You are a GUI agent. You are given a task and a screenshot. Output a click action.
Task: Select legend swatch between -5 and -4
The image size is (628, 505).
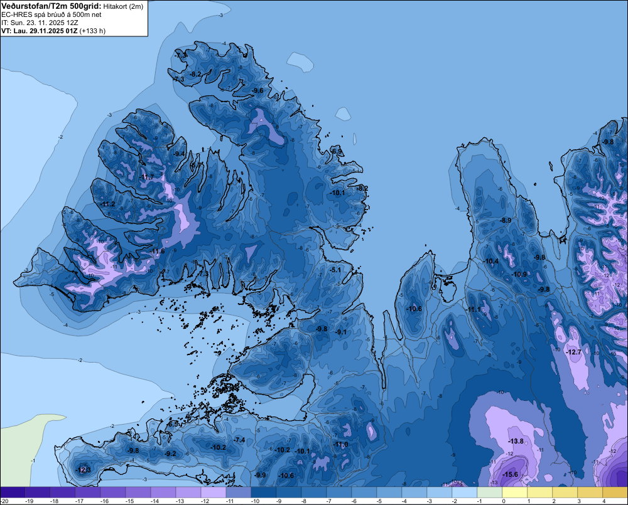click(389, 492)
